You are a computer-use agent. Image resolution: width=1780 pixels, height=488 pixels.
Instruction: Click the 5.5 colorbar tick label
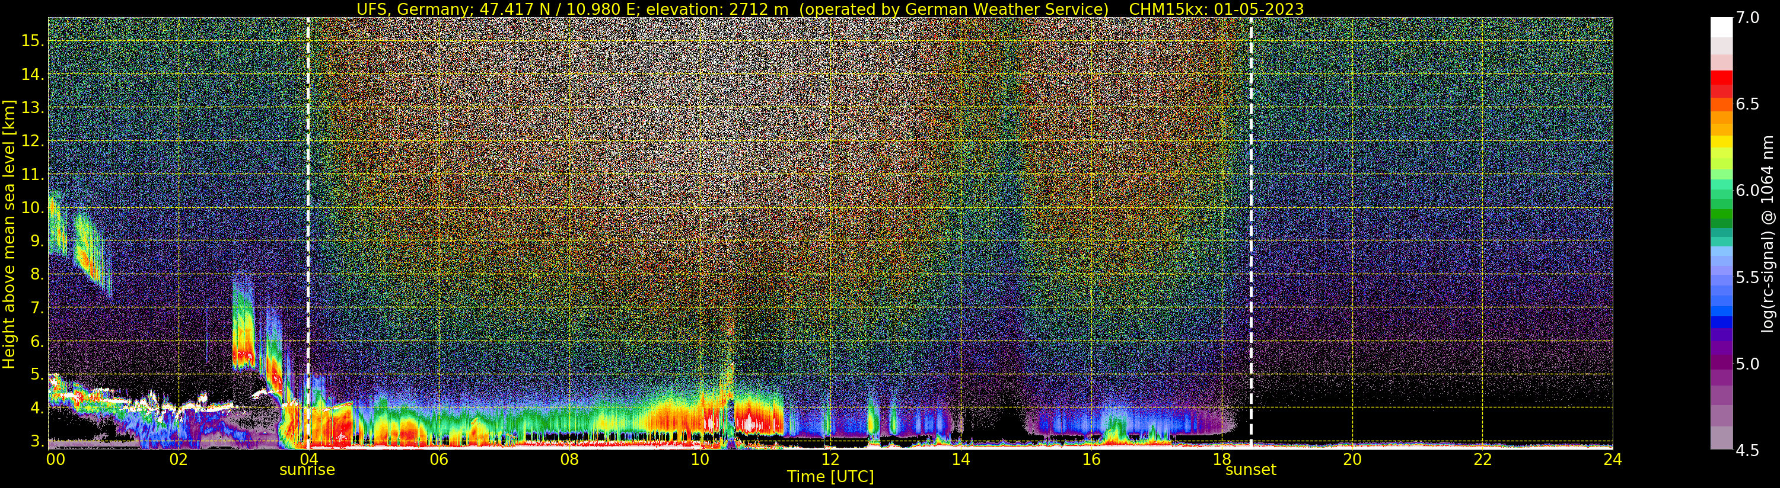[x=1747, y=277]
